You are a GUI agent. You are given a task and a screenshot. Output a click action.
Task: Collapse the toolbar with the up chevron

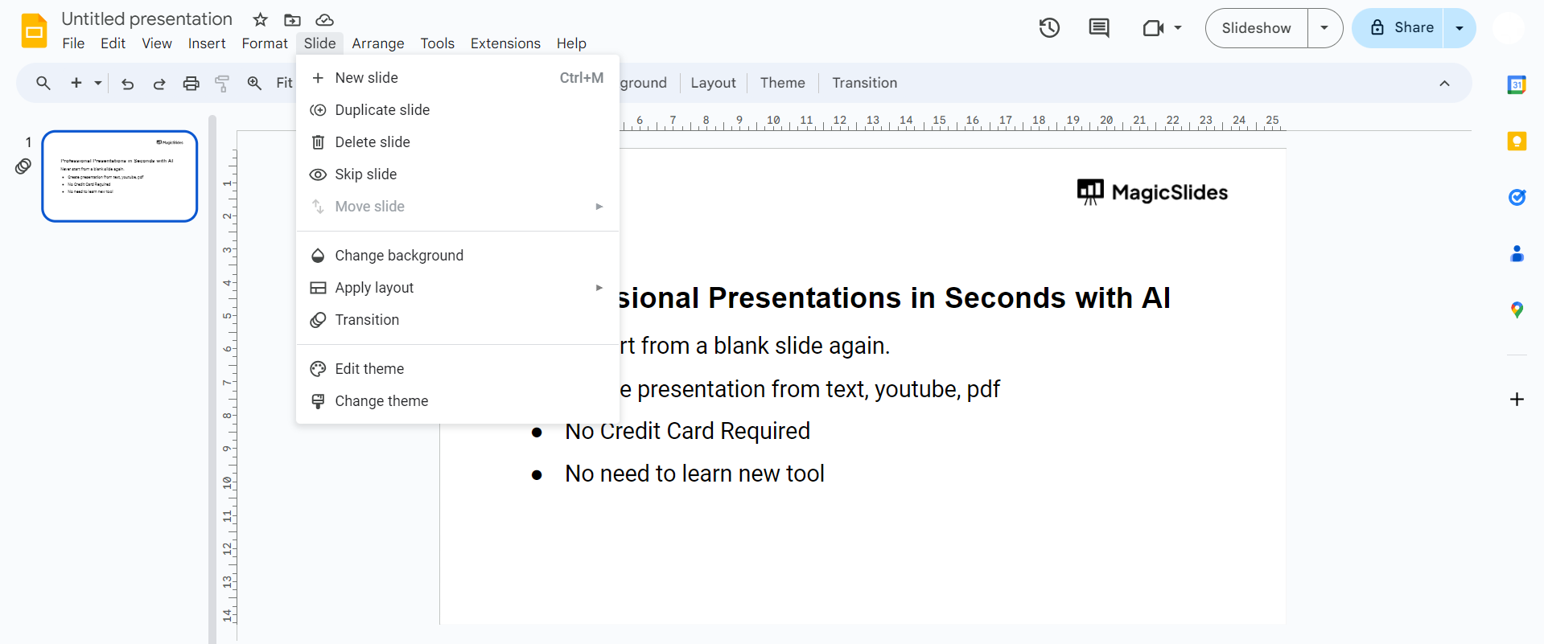click(1444, 83)
